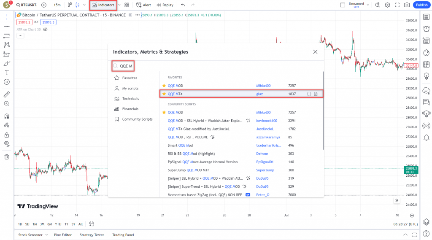Select the YTD time range
This screenshot has width=432, height=240.
click(58, 224)
